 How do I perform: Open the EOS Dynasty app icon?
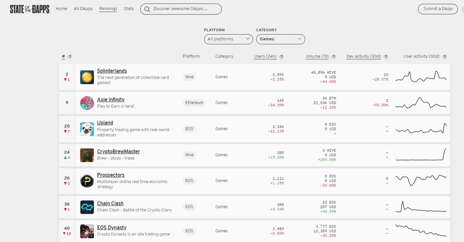87,231
